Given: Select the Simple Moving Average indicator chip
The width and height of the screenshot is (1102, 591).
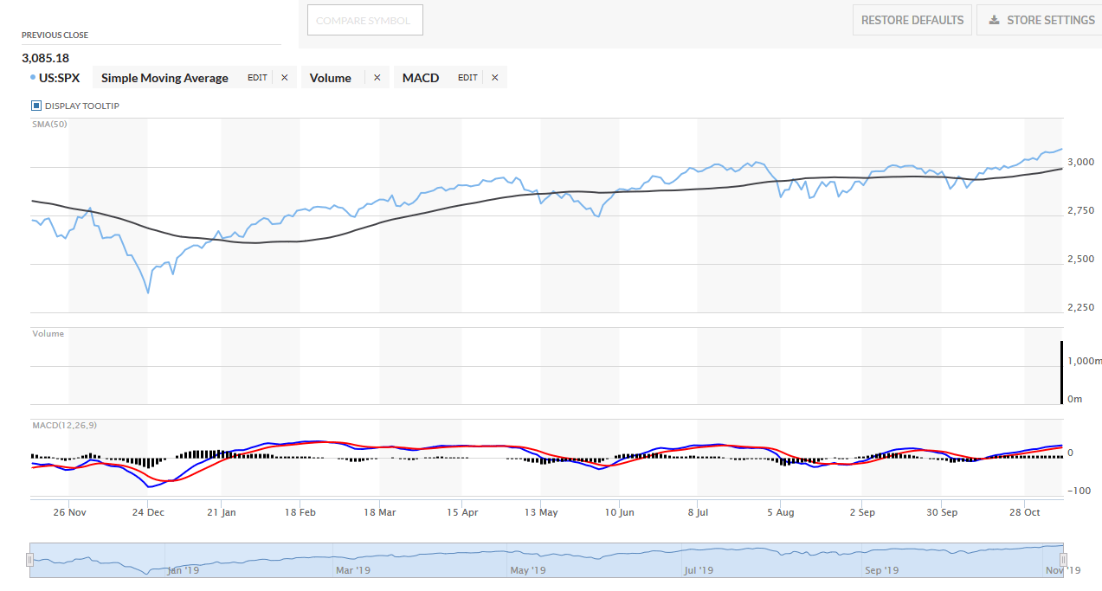Looking at the screenshot, I should tap(164, 77).
